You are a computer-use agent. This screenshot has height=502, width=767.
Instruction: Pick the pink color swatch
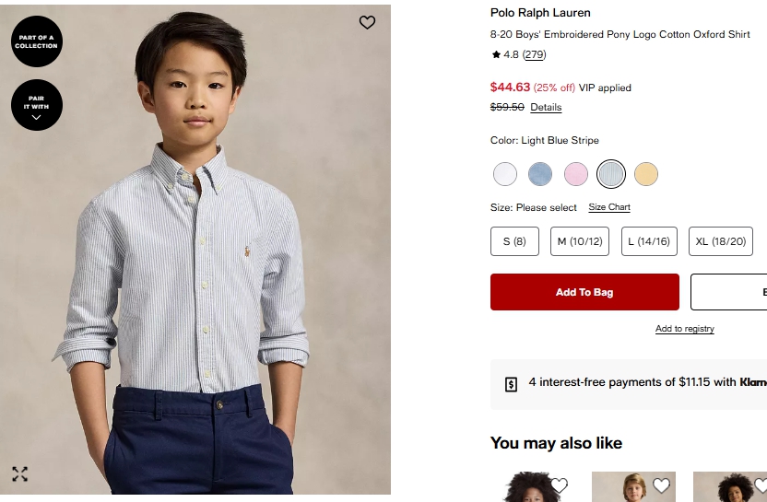(x=575, y=174)
